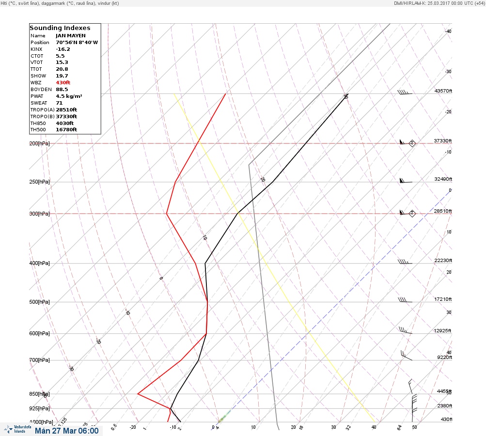Click the 9220ft altitude label

click(x=444, y=358)
